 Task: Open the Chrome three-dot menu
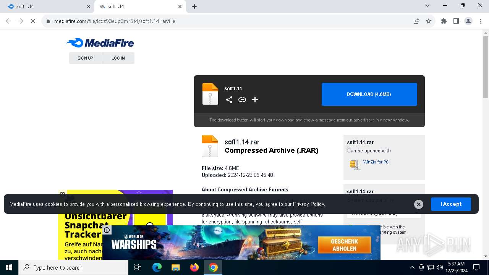pos(481,21)
